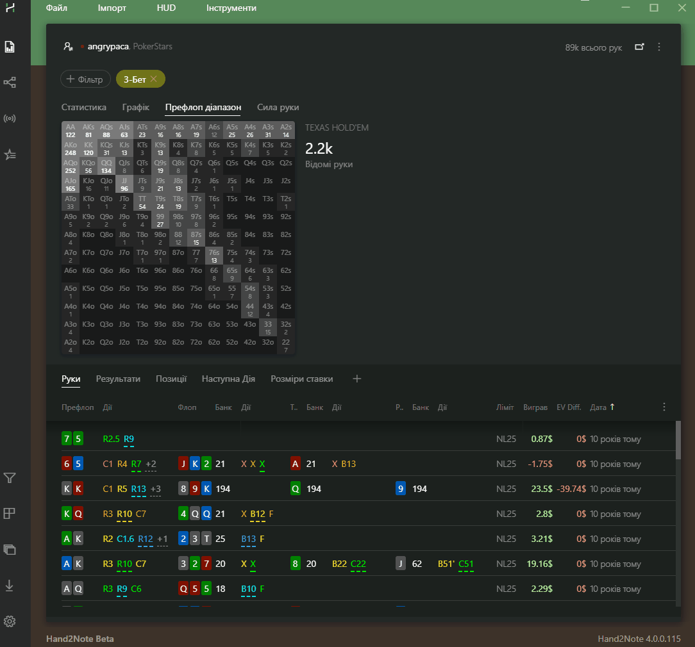Screen dimensions: 695x647
Task: Click the 2.2k known hands value
Action: [x=319, y=149]
